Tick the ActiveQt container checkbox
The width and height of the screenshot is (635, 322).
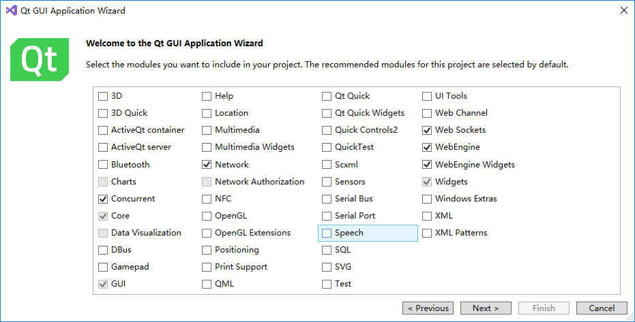point(103,130)
